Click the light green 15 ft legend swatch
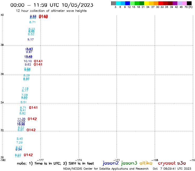The image size is (195, 171). point(132,3)
